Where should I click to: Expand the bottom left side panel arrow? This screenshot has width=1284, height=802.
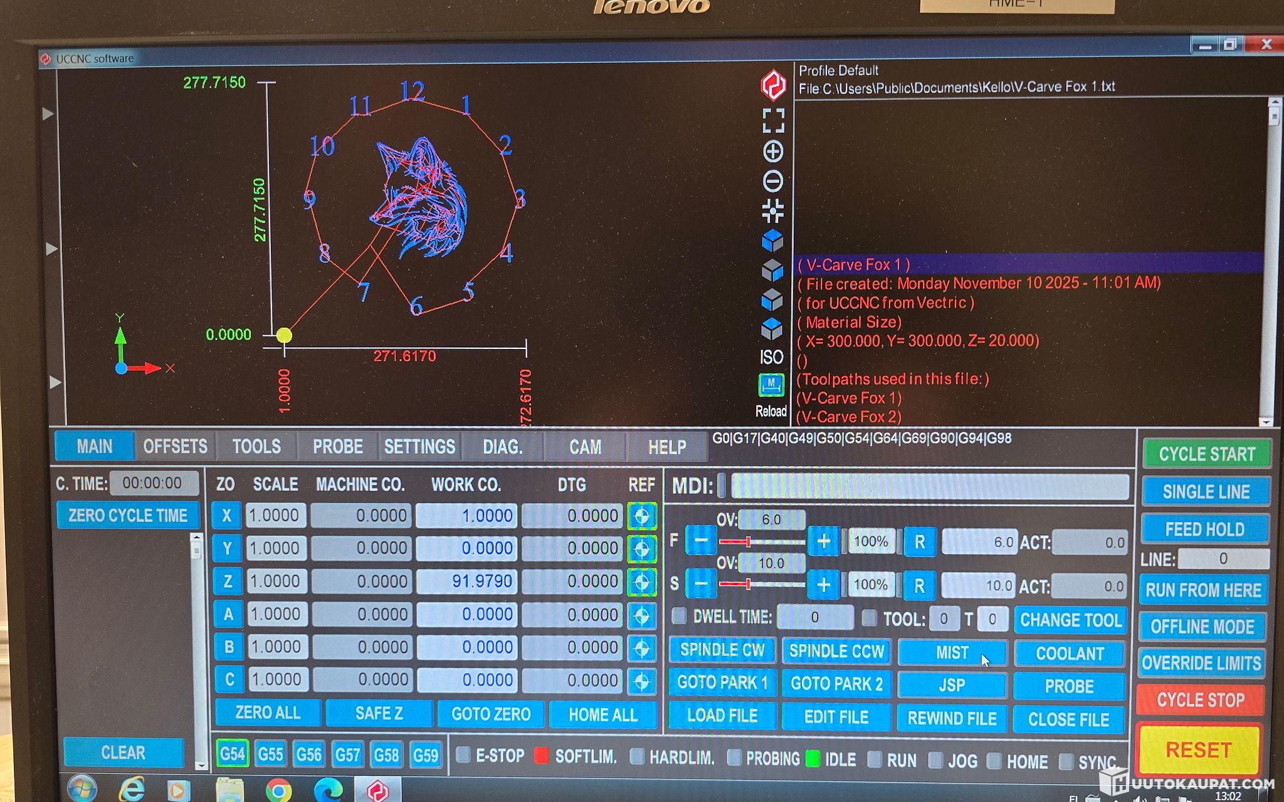pos(55,382)
